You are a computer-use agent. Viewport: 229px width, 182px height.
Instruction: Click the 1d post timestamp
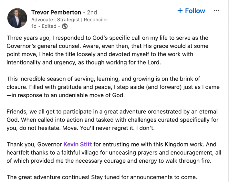pyautogui.click(x=34, y=26)
